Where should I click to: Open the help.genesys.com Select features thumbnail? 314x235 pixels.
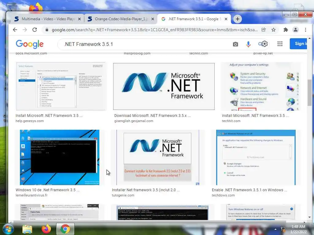[x=61, y=86]
